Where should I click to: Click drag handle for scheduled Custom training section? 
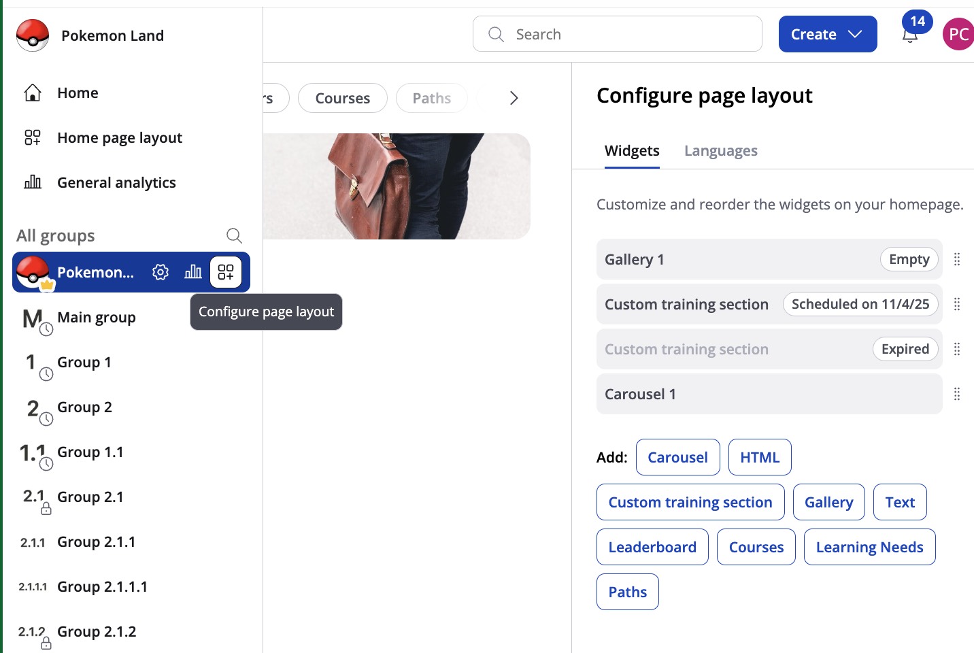[957, 304]
